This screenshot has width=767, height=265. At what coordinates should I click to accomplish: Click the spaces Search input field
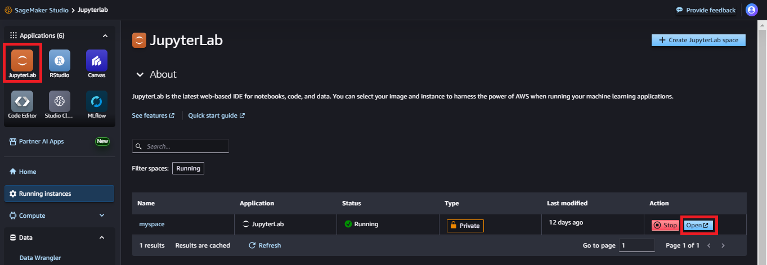[x=181, y=146]
